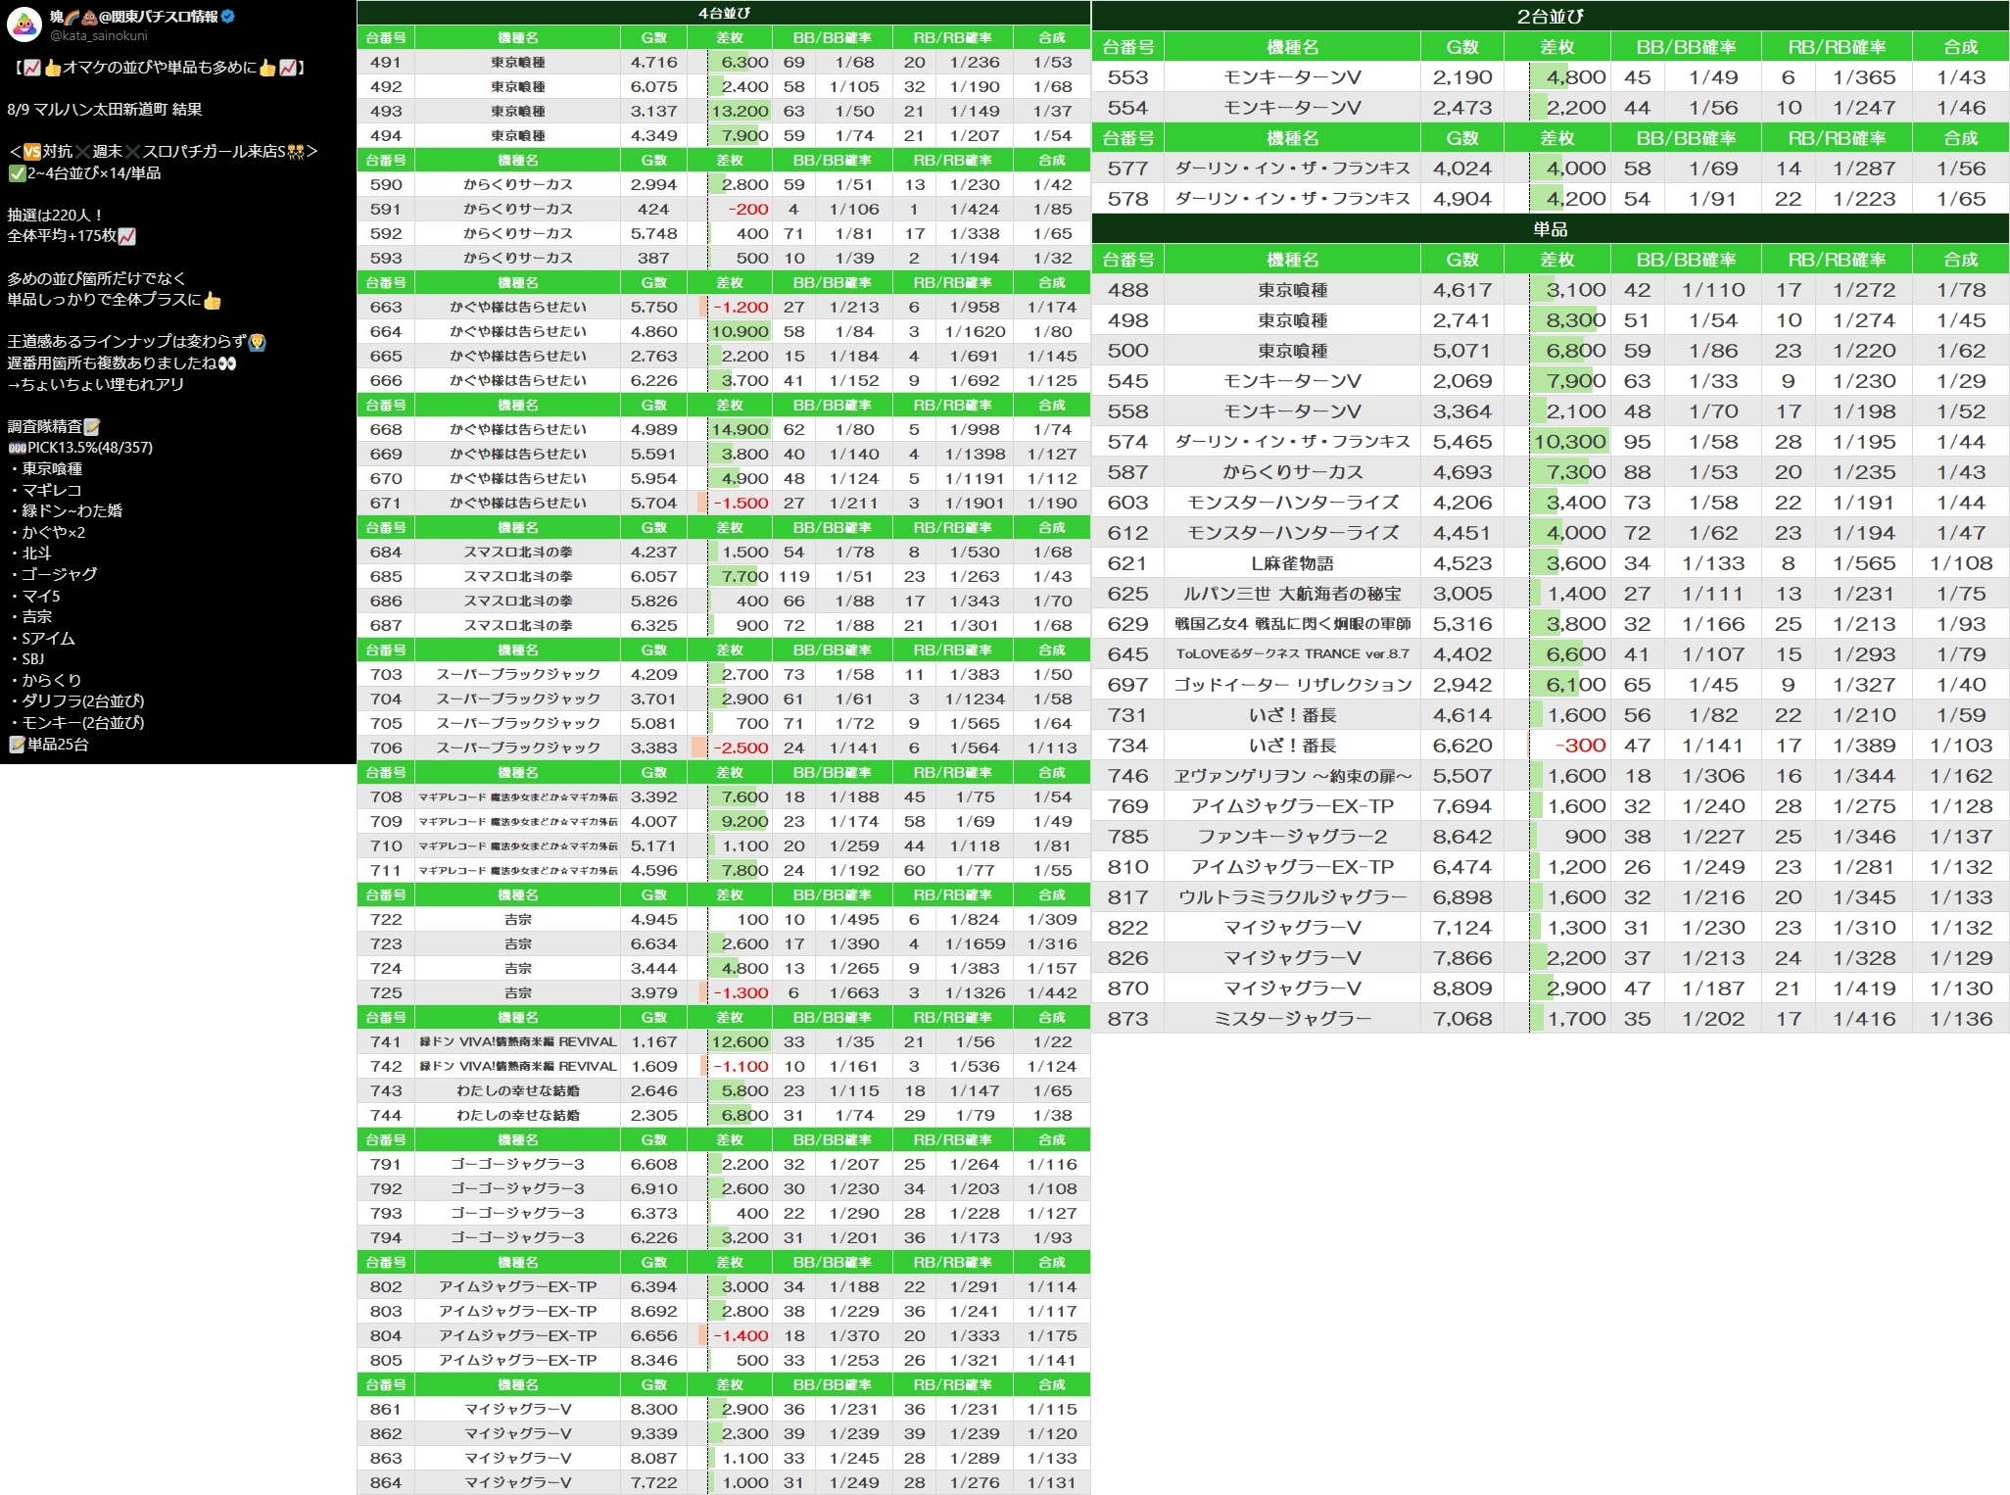This screenshot has height=1495, width=2010.
Task: Click the blue verified badge icon
Action: pos(228,17)
